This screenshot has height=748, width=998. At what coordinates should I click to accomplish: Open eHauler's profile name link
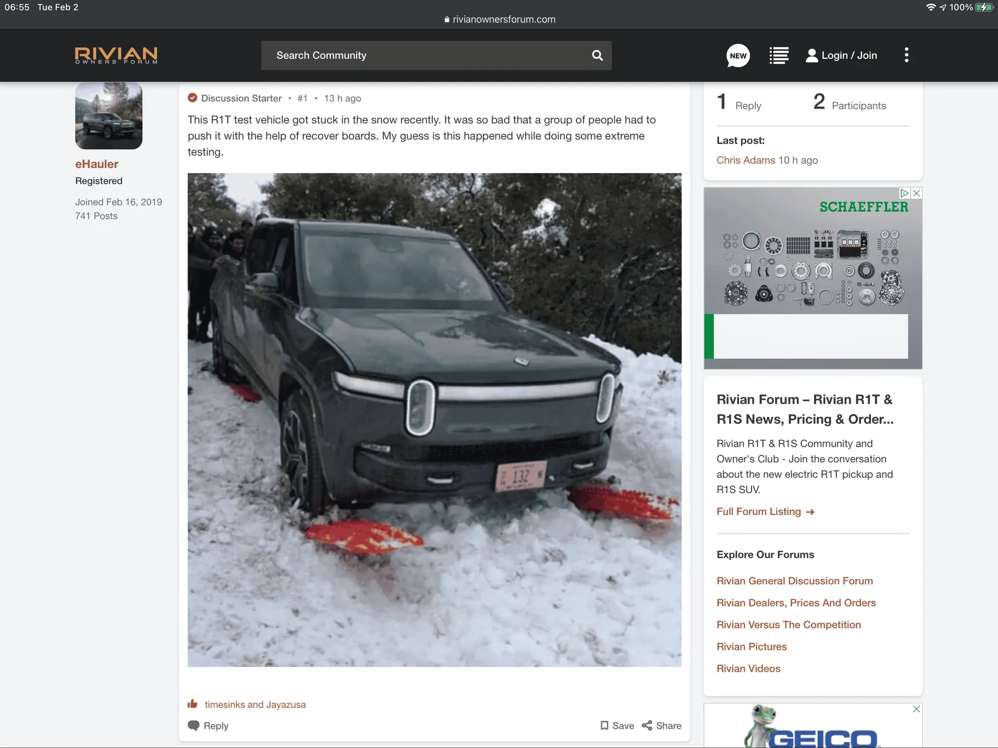click(97, 164)
